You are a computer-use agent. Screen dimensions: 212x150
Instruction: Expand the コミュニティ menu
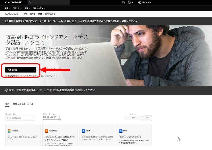point(39,8)
